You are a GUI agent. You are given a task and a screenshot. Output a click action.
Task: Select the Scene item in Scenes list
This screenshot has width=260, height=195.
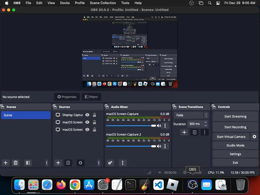click(x=26, y=115)
